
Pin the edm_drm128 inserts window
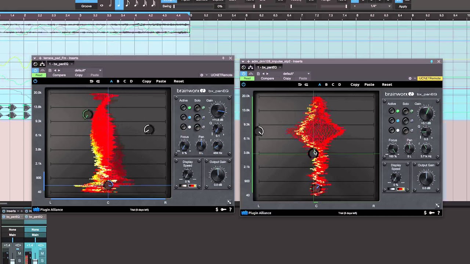(431, 61)
